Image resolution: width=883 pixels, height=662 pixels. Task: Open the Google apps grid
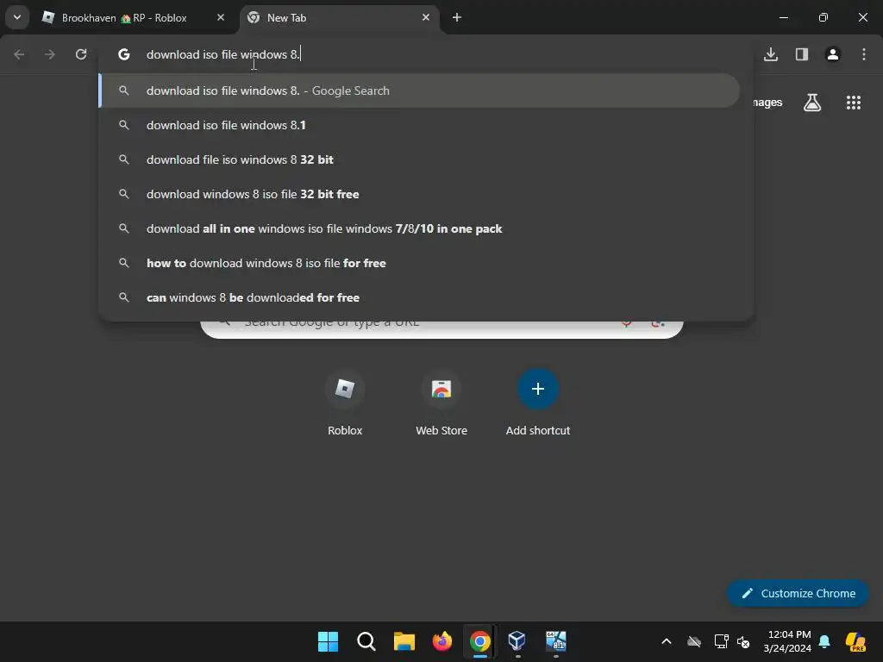click(x=854, y=103)
